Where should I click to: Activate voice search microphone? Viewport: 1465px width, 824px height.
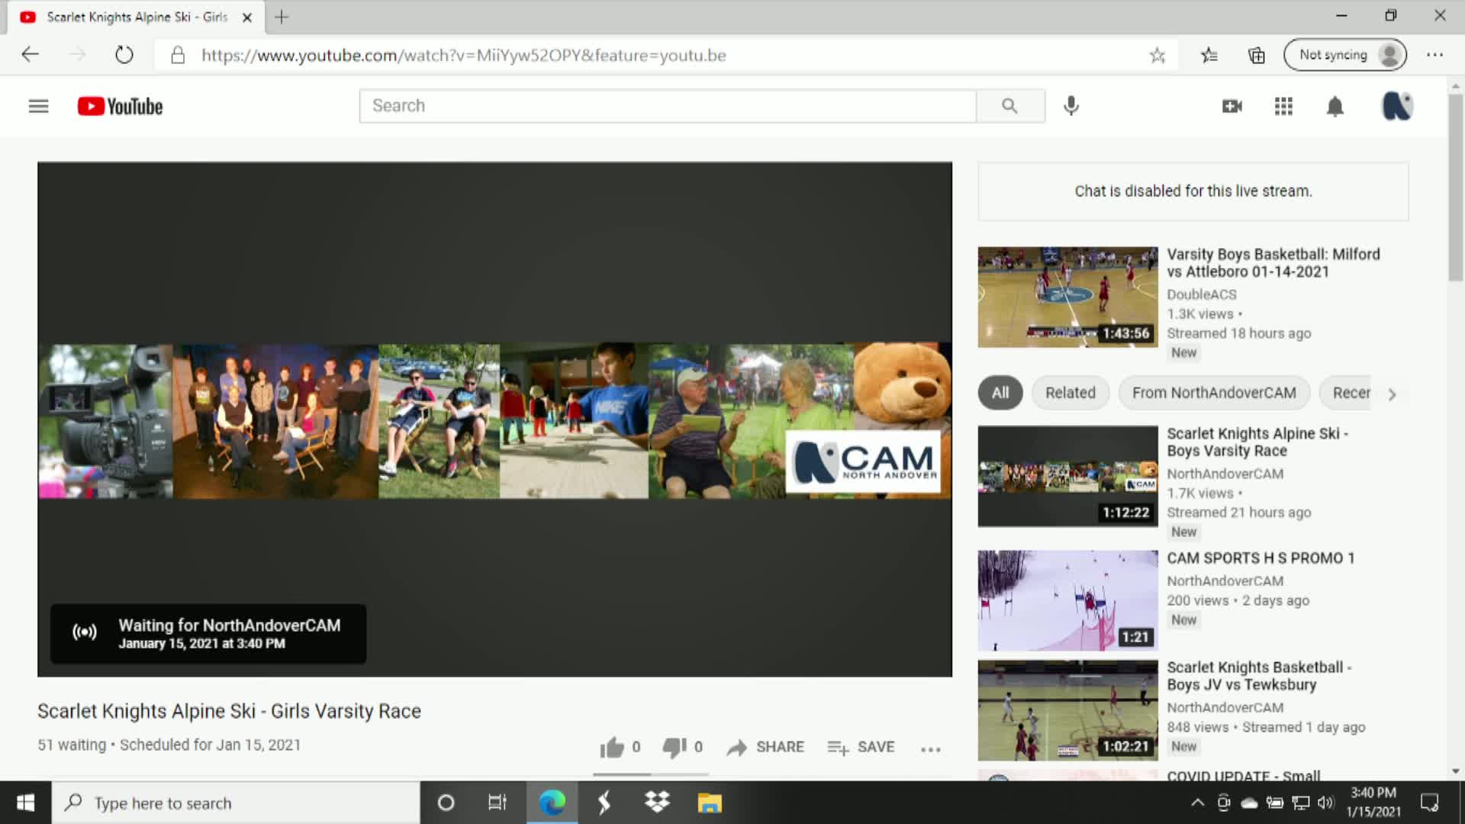click(x=1071, y=106)
